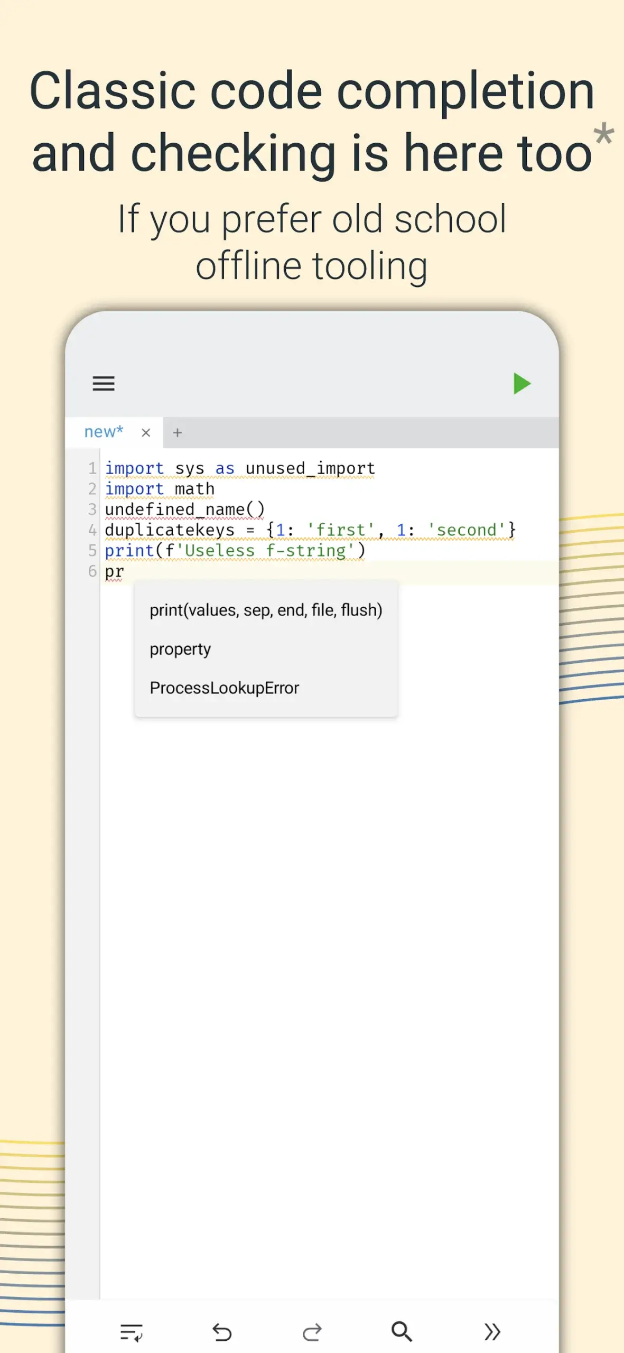Viewport: 624px width, 1353px height.
Task: Close the new* tab
Action: tap(146, 433)
